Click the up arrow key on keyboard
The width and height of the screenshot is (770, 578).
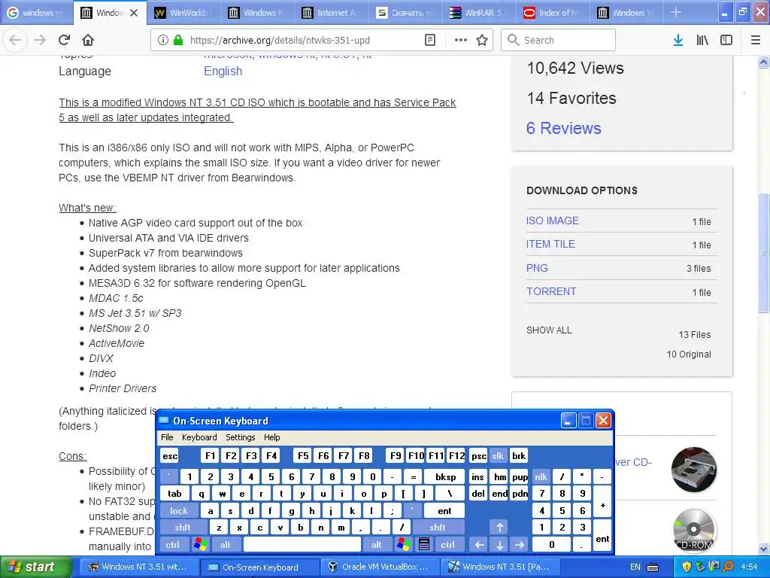click(500, 528)
